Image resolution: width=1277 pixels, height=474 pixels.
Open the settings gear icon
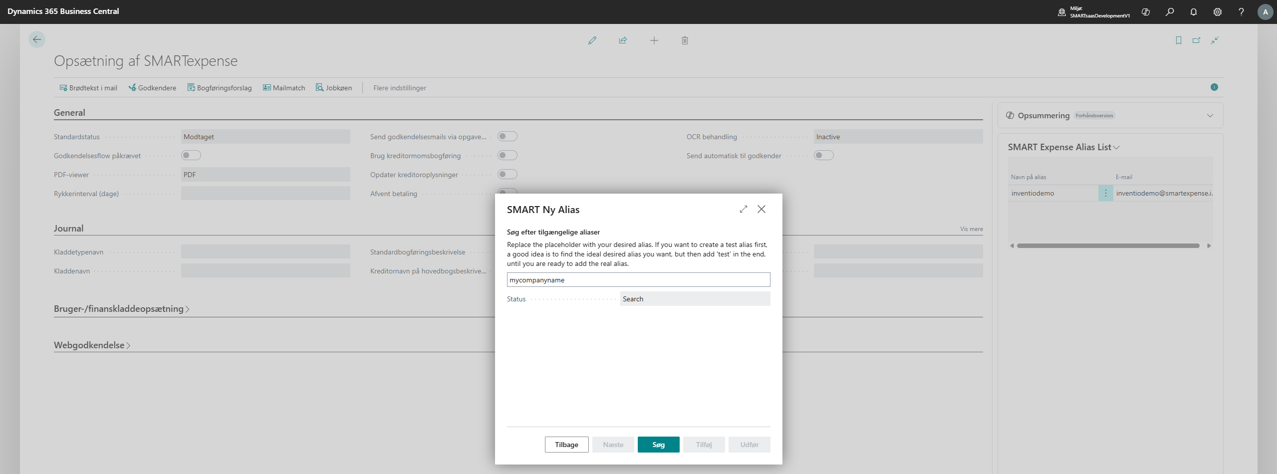pyautogui.click(x=1217, y=12)
